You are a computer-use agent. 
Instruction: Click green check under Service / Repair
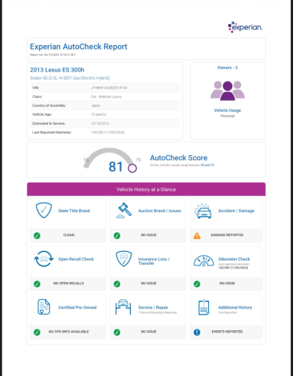coord(117,332)
